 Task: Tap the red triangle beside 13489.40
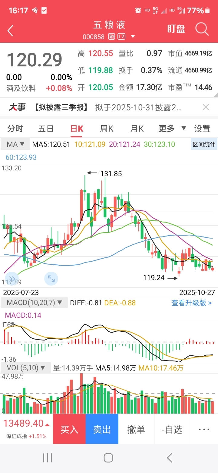click(x=47, y=425)
